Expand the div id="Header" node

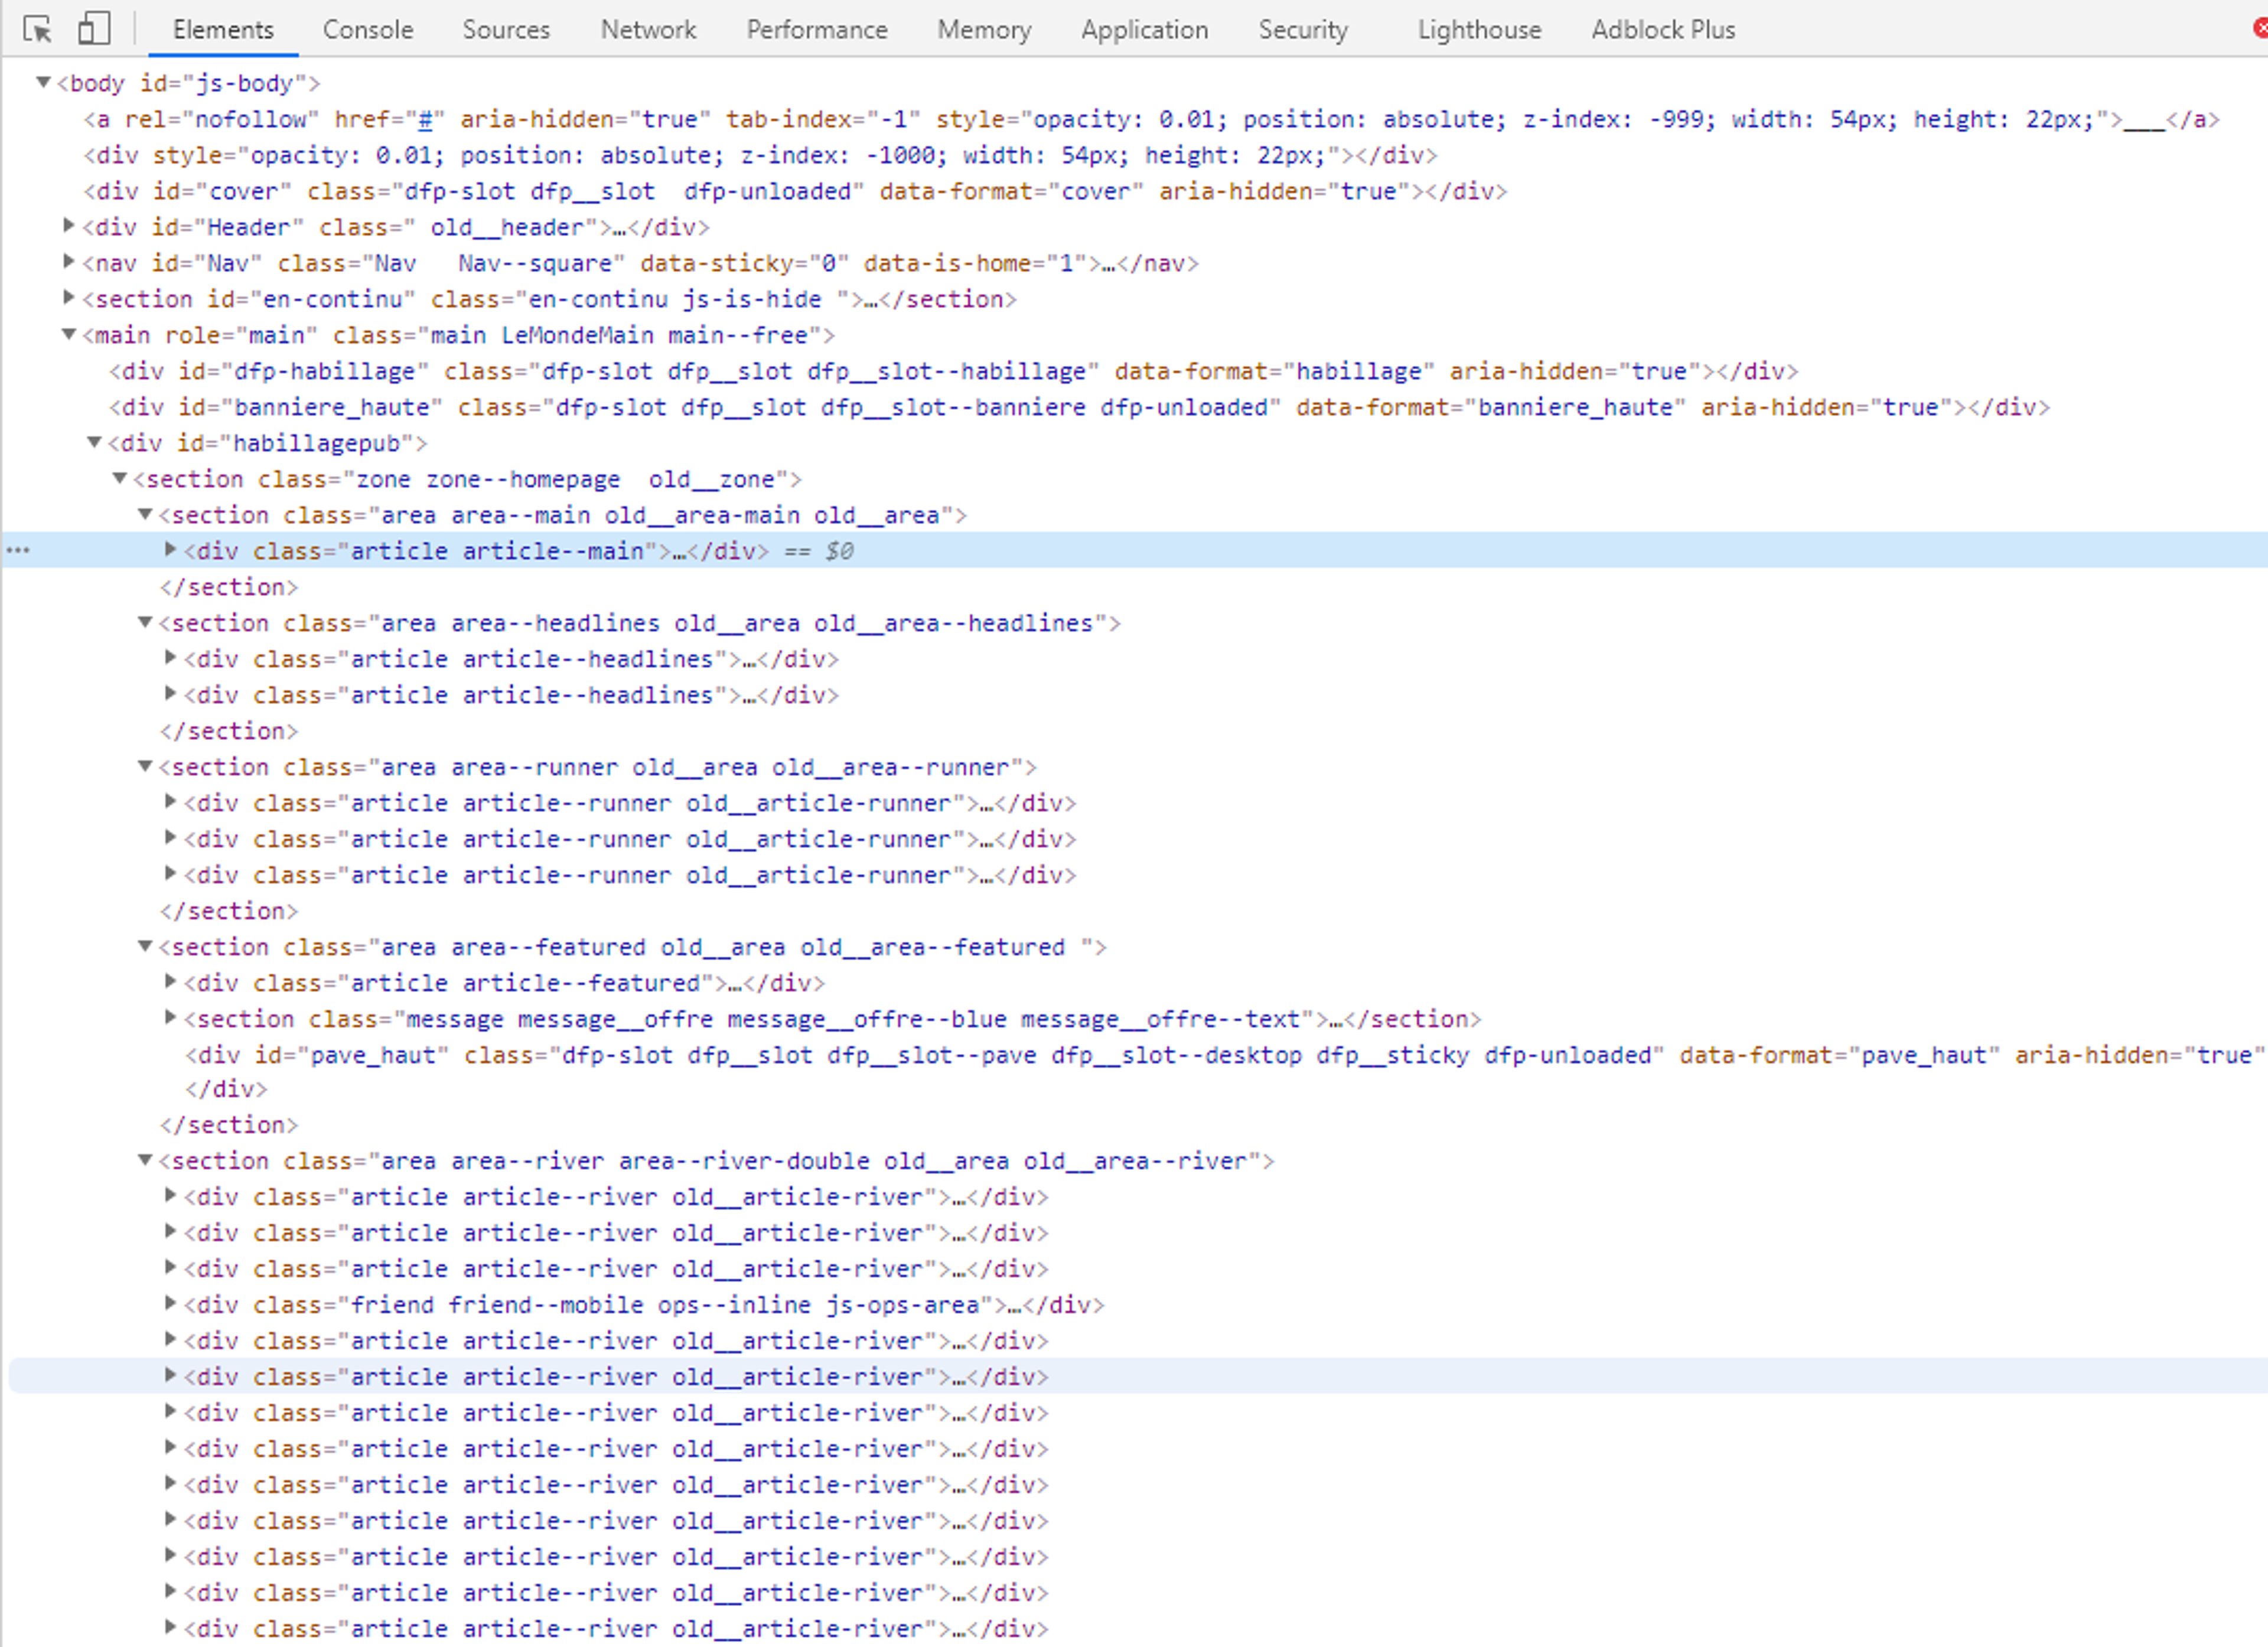68,226
